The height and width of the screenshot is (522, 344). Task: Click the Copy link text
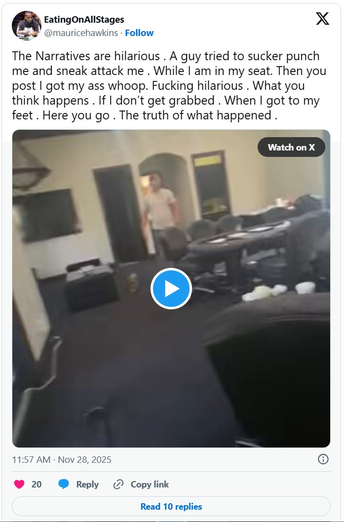click(150, 485)
